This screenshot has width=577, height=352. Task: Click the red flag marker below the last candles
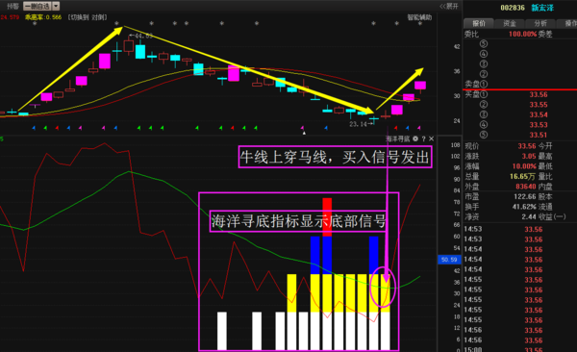point(395,128)
